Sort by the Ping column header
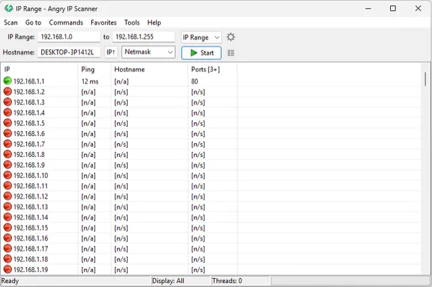This screenshot has height=287, width=432. click(x=88, y=69)
